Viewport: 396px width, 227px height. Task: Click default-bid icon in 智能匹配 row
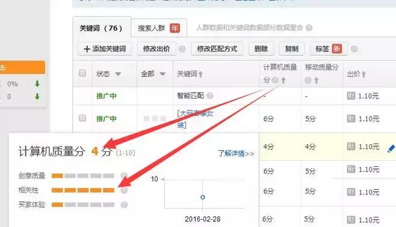[351, 95]
